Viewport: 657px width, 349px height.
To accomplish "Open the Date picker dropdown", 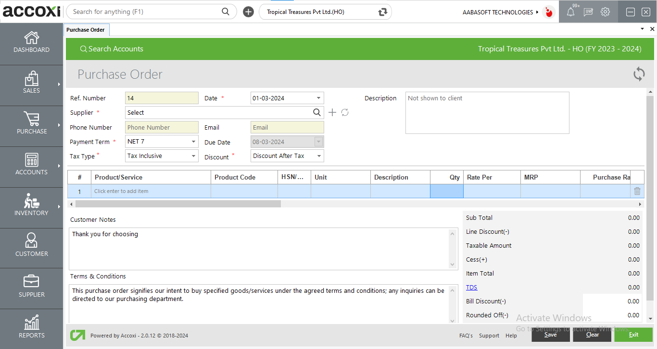I will point(318,98).
